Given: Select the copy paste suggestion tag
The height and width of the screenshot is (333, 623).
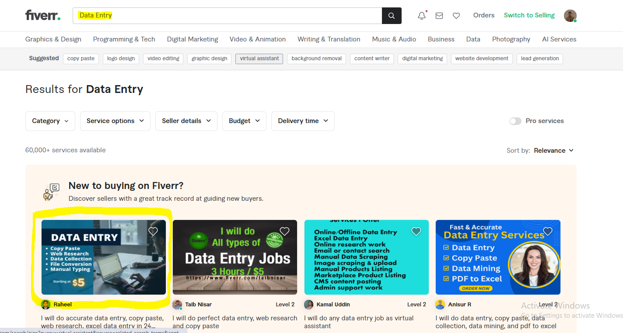Looking at the screenshot, I should (x=81, y=58).
